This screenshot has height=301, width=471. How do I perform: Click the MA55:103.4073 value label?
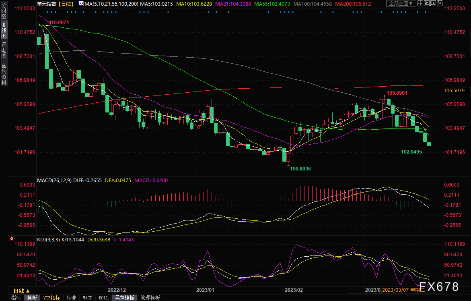(272, 4)
